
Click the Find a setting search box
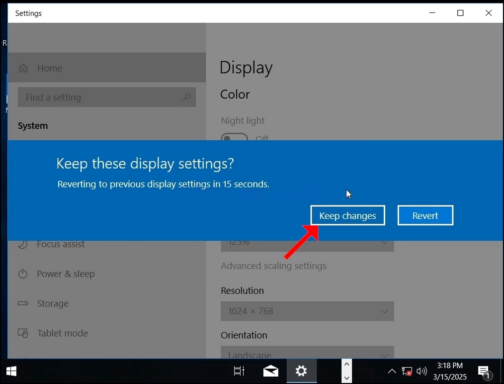[107, 97]
